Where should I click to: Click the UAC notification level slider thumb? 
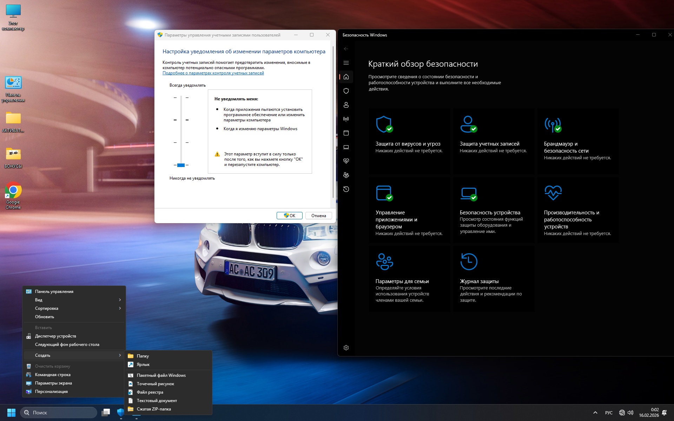pos(181,165)
